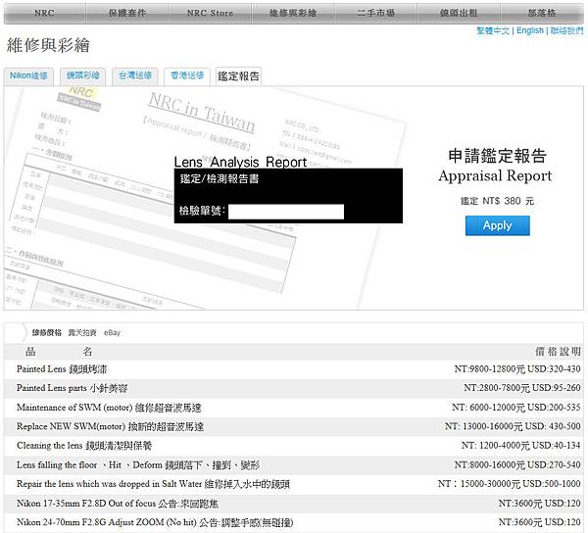Switch to the 鏡頭彩繪 tab
This screenshot has width=588, height=533.
(x=83, y=76)
